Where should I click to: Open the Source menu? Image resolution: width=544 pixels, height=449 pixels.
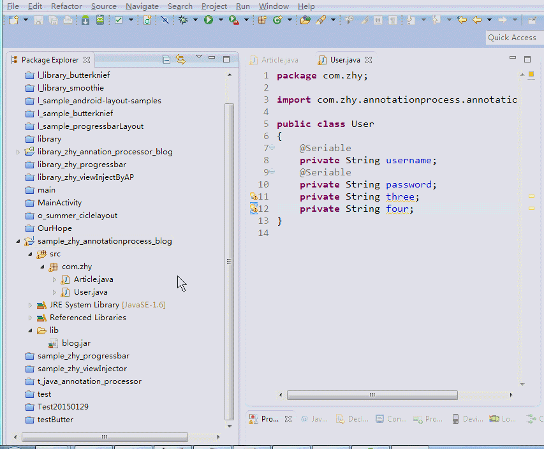104,6
